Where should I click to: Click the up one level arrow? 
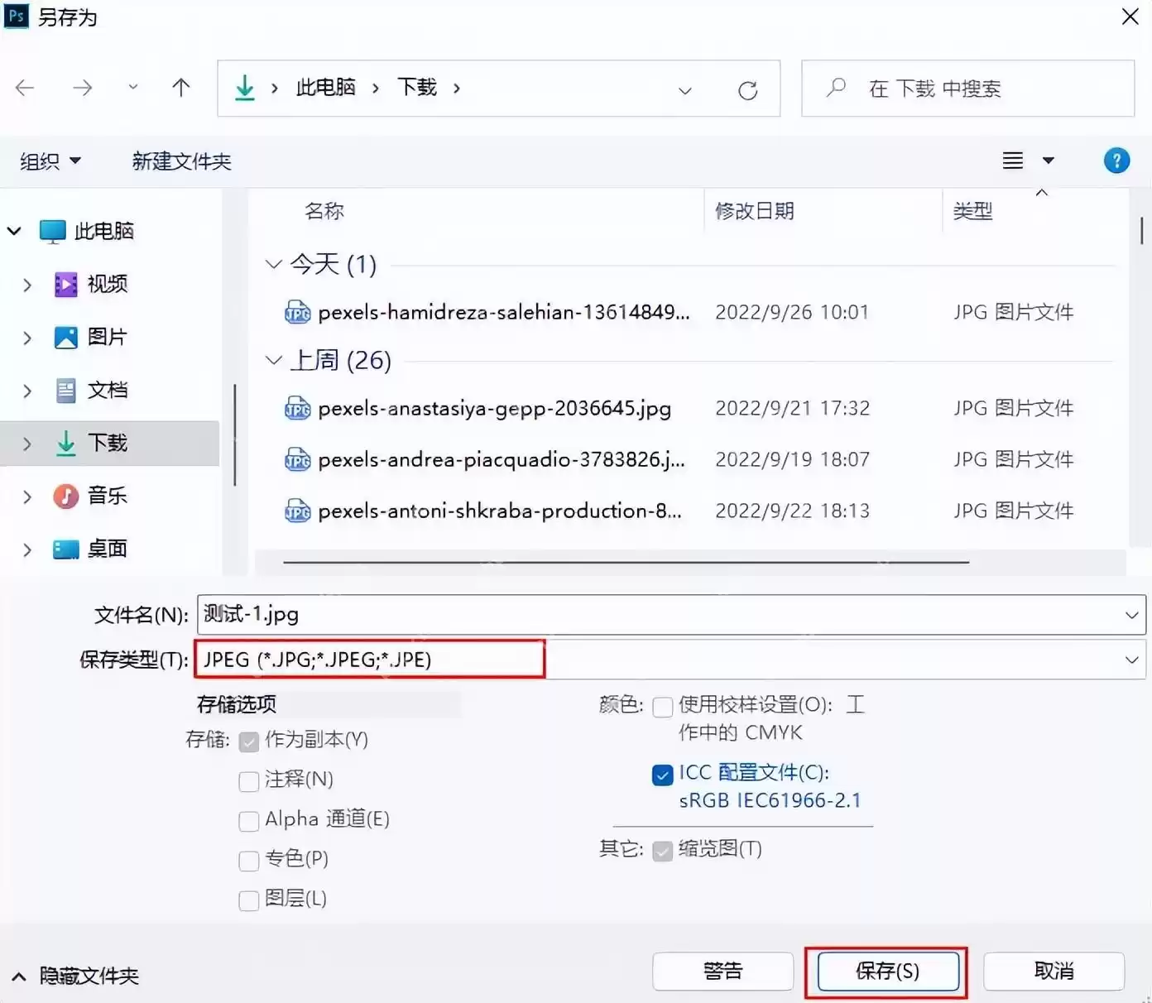(180, 88)
